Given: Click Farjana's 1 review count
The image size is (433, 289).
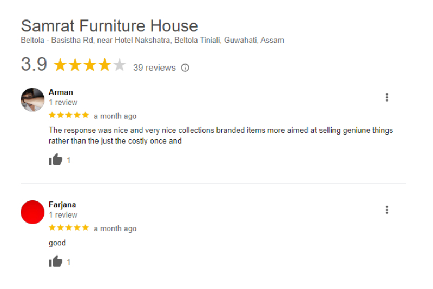Looking at the screenshot, I should [x=63, y=215].
